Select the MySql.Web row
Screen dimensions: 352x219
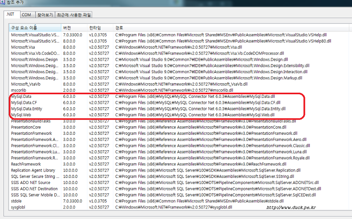click(180, 115)
